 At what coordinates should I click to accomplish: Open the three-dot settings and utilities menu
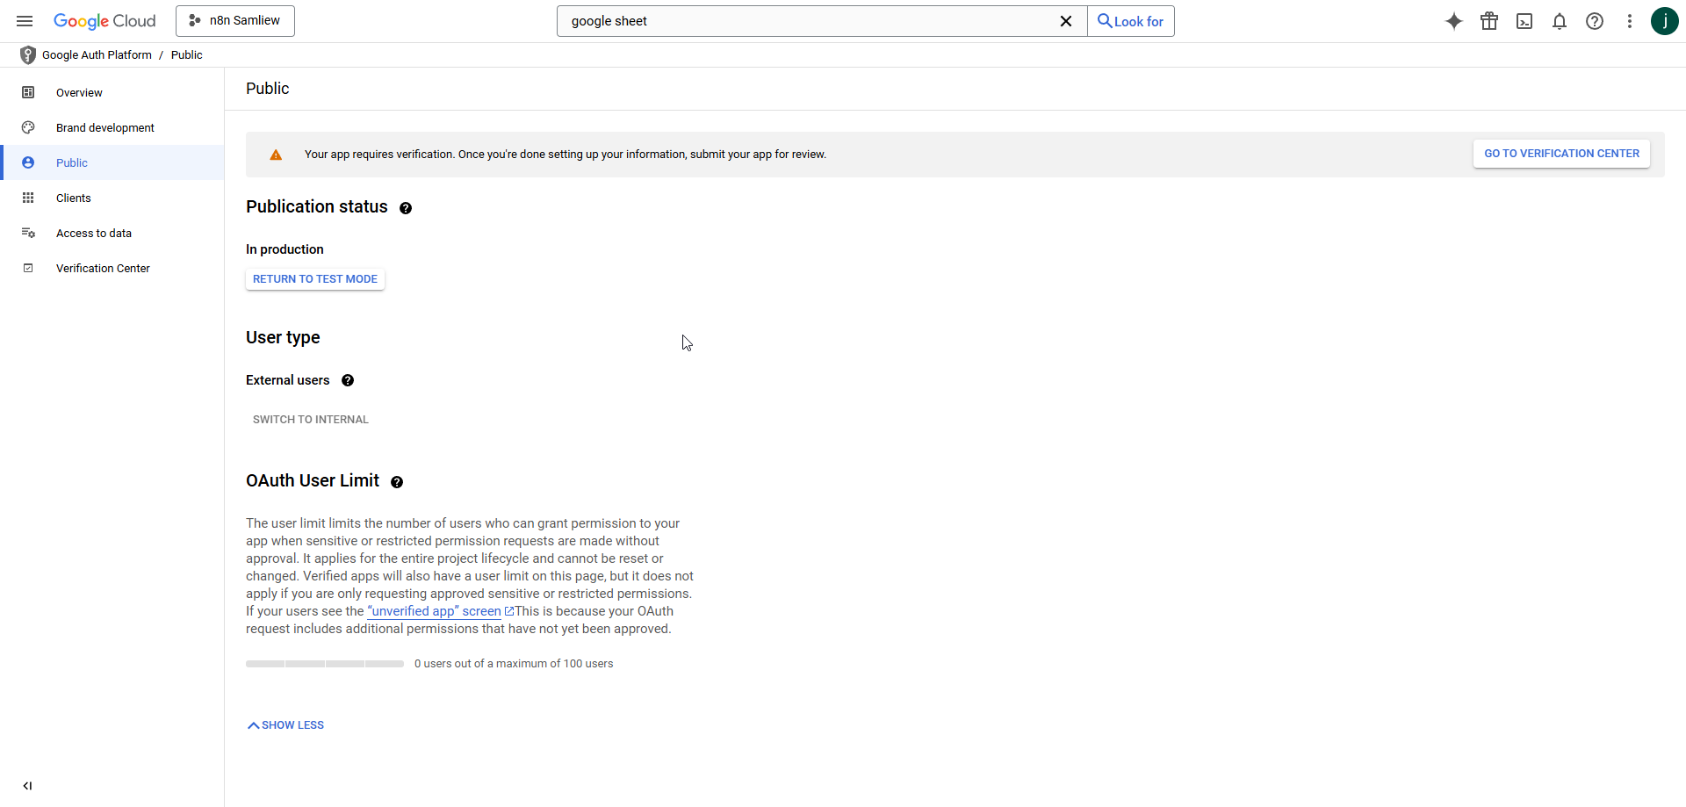pos(1630,21)
